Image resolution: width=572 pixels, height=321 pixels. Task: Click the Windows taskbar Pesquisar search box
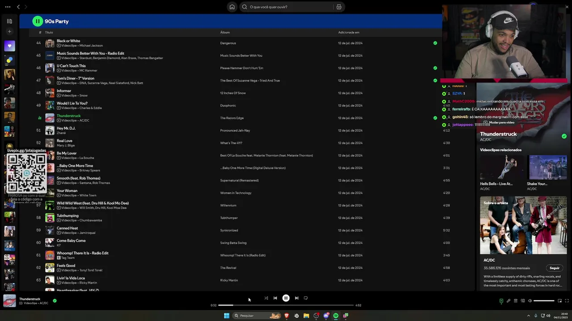257,316
